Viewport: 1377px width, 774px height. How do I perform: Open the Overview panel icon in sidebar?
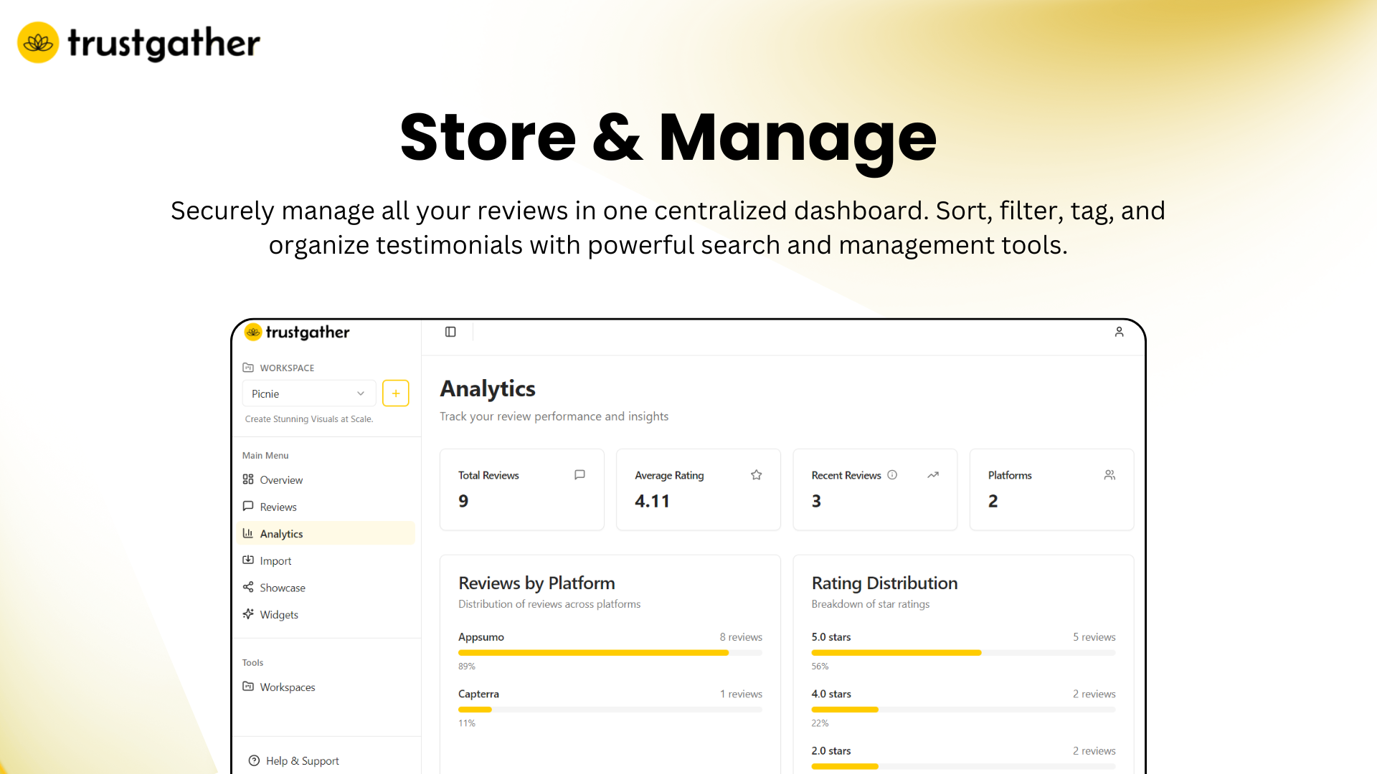tap(248, 479)
